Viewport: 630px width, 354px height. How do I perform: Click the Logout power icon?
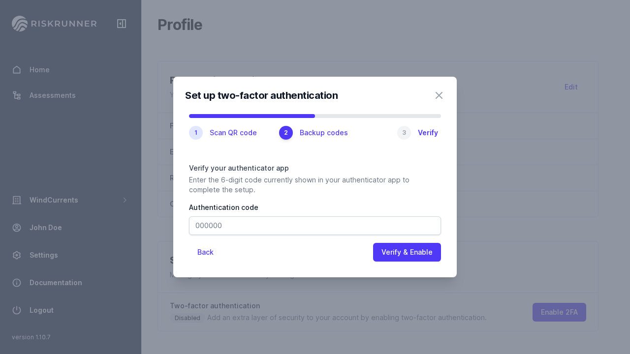(x=17, y=310)
